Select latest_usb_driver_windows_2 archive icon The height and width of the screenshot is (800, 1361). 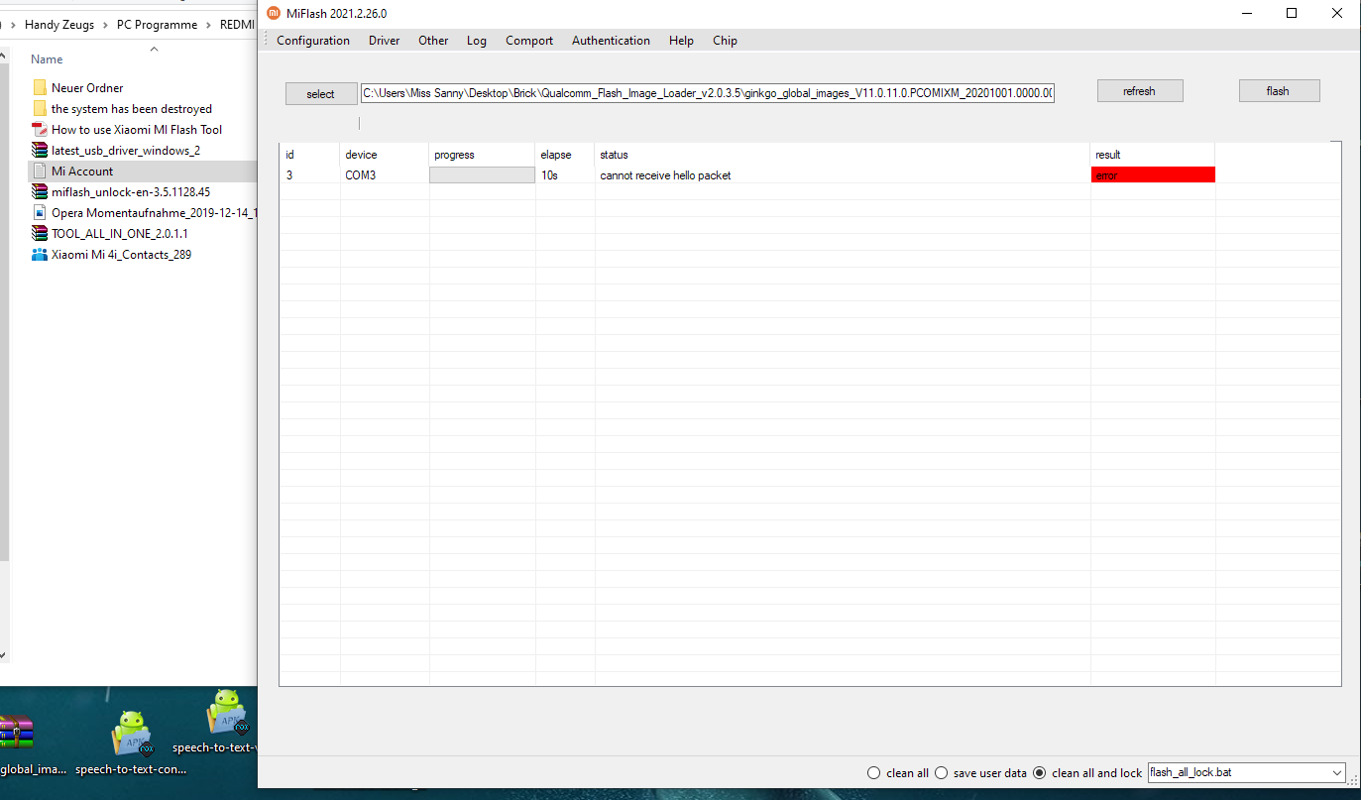(40, 151)
